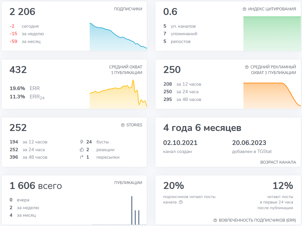Viewport: 302px width, 226px height.
Task: Click the blue subscribers decline chart
Action: coord(118,39)
